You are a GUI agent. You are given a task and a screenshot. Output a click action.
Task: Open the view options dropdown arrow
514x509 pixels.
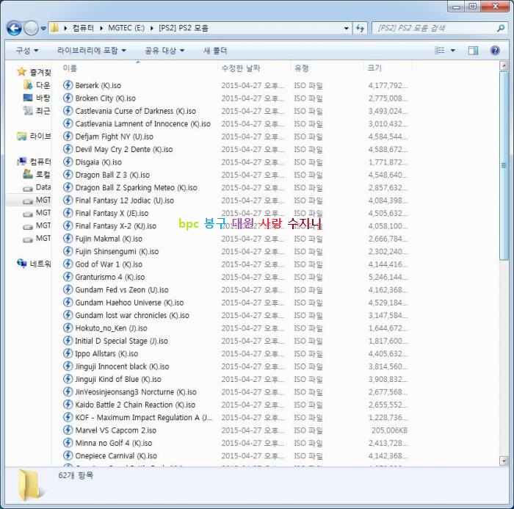tap(453, 51)
